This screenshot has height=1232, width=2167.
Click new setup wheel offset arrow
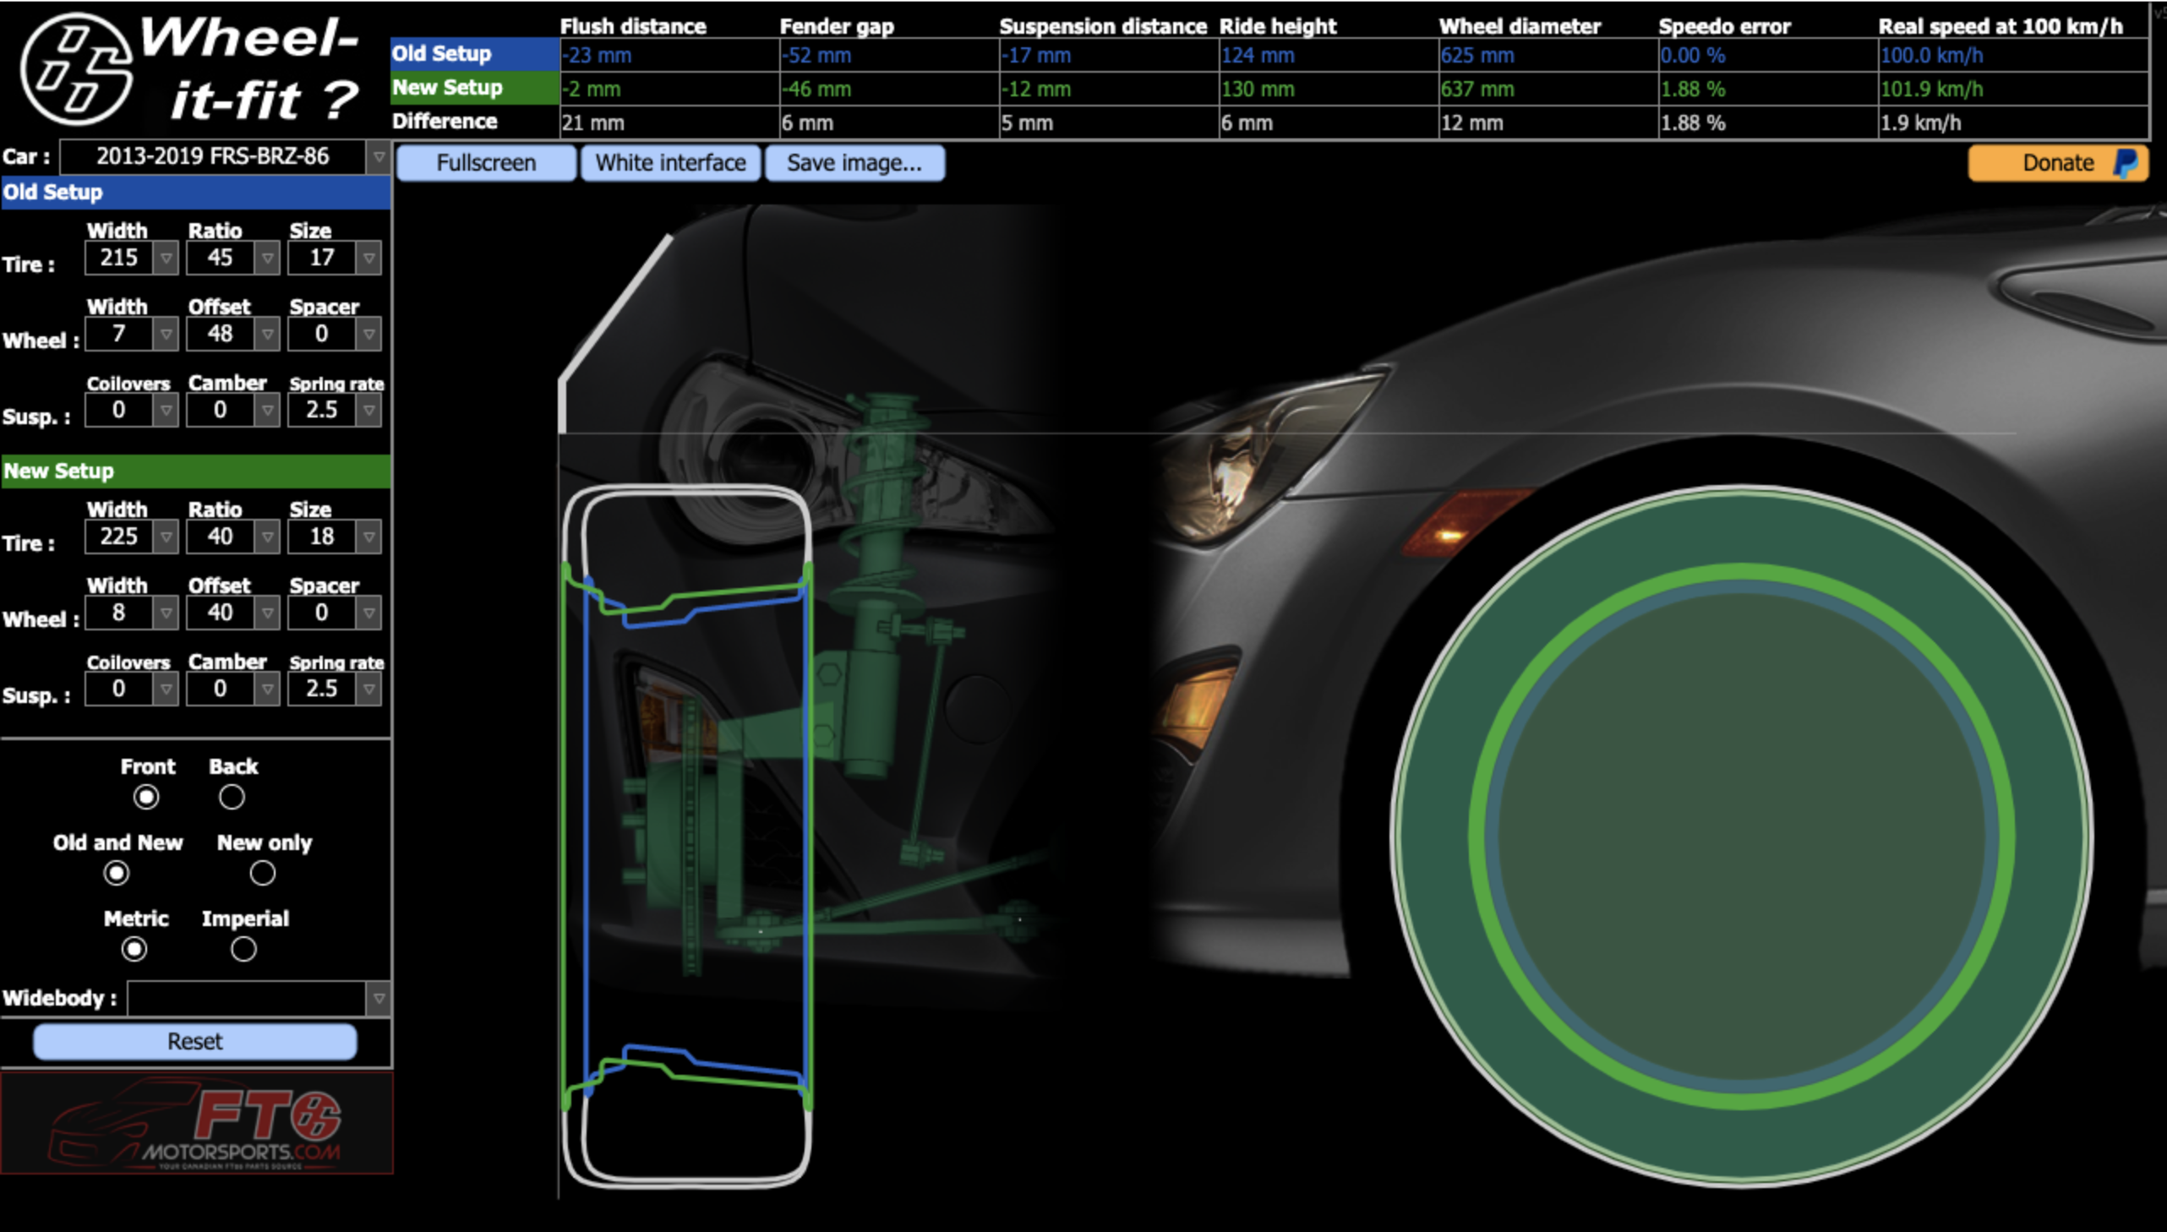(267, 613)
